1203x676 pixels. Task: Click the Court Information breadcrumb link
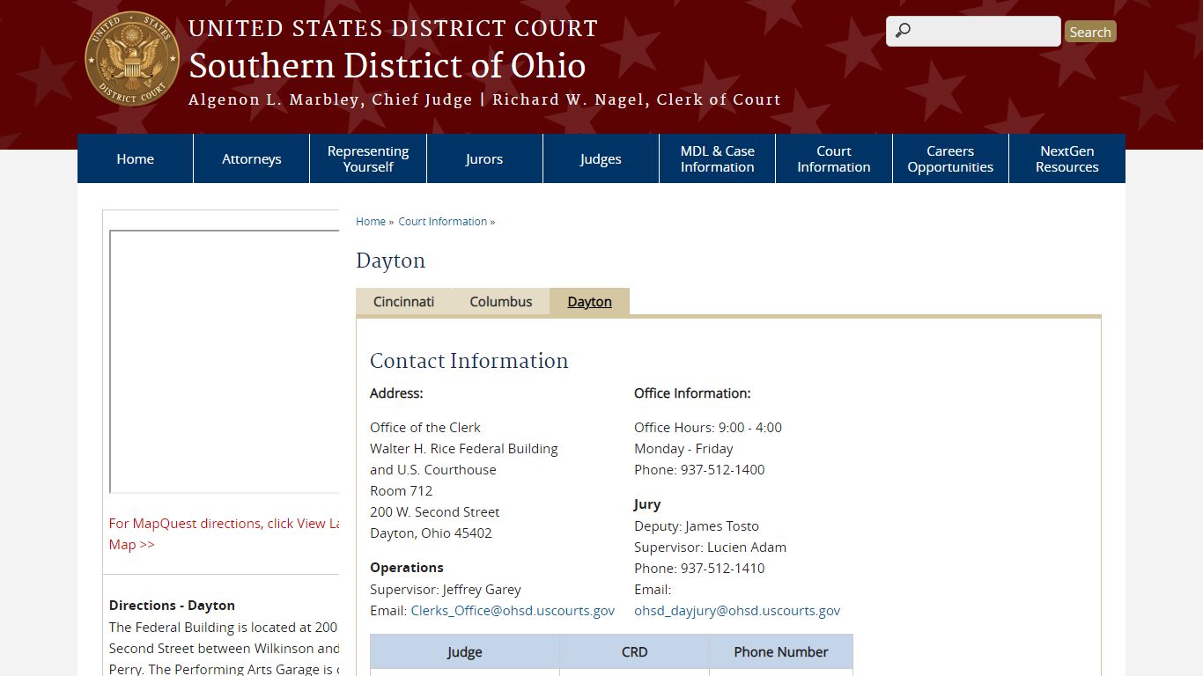[x=443, y=222]
